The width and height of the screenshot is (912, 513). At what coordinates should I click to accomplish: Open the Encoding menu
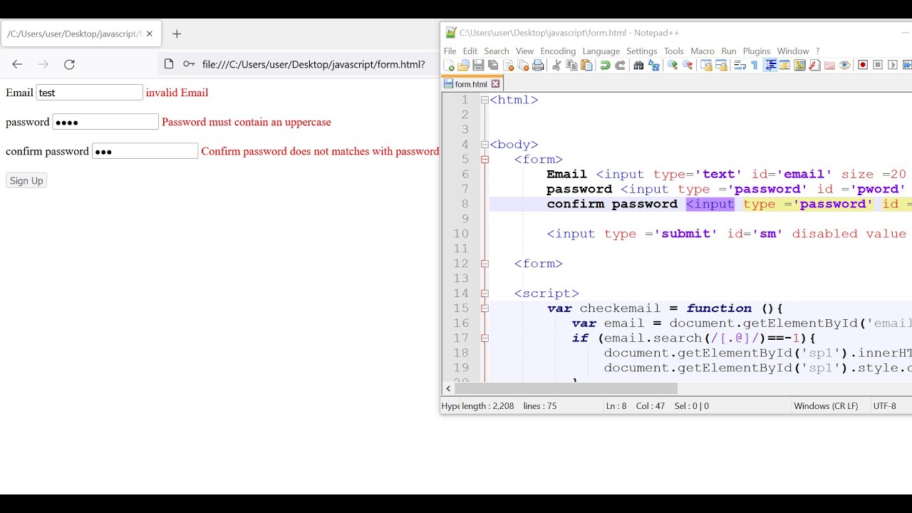tap(558, 51)
